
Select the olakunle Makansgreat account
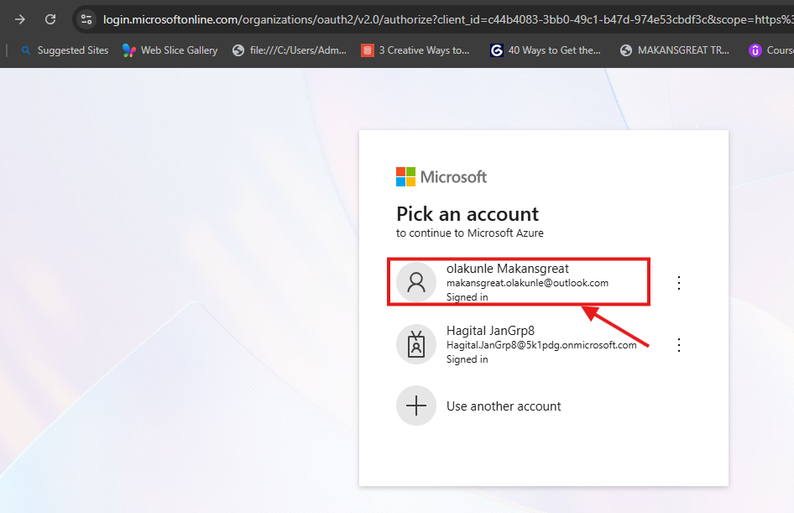coord(518,282)
